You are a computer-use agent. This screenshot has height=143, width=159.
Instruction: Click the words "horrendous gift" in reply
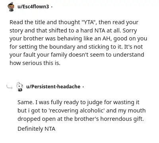click(x=122, y=119)
